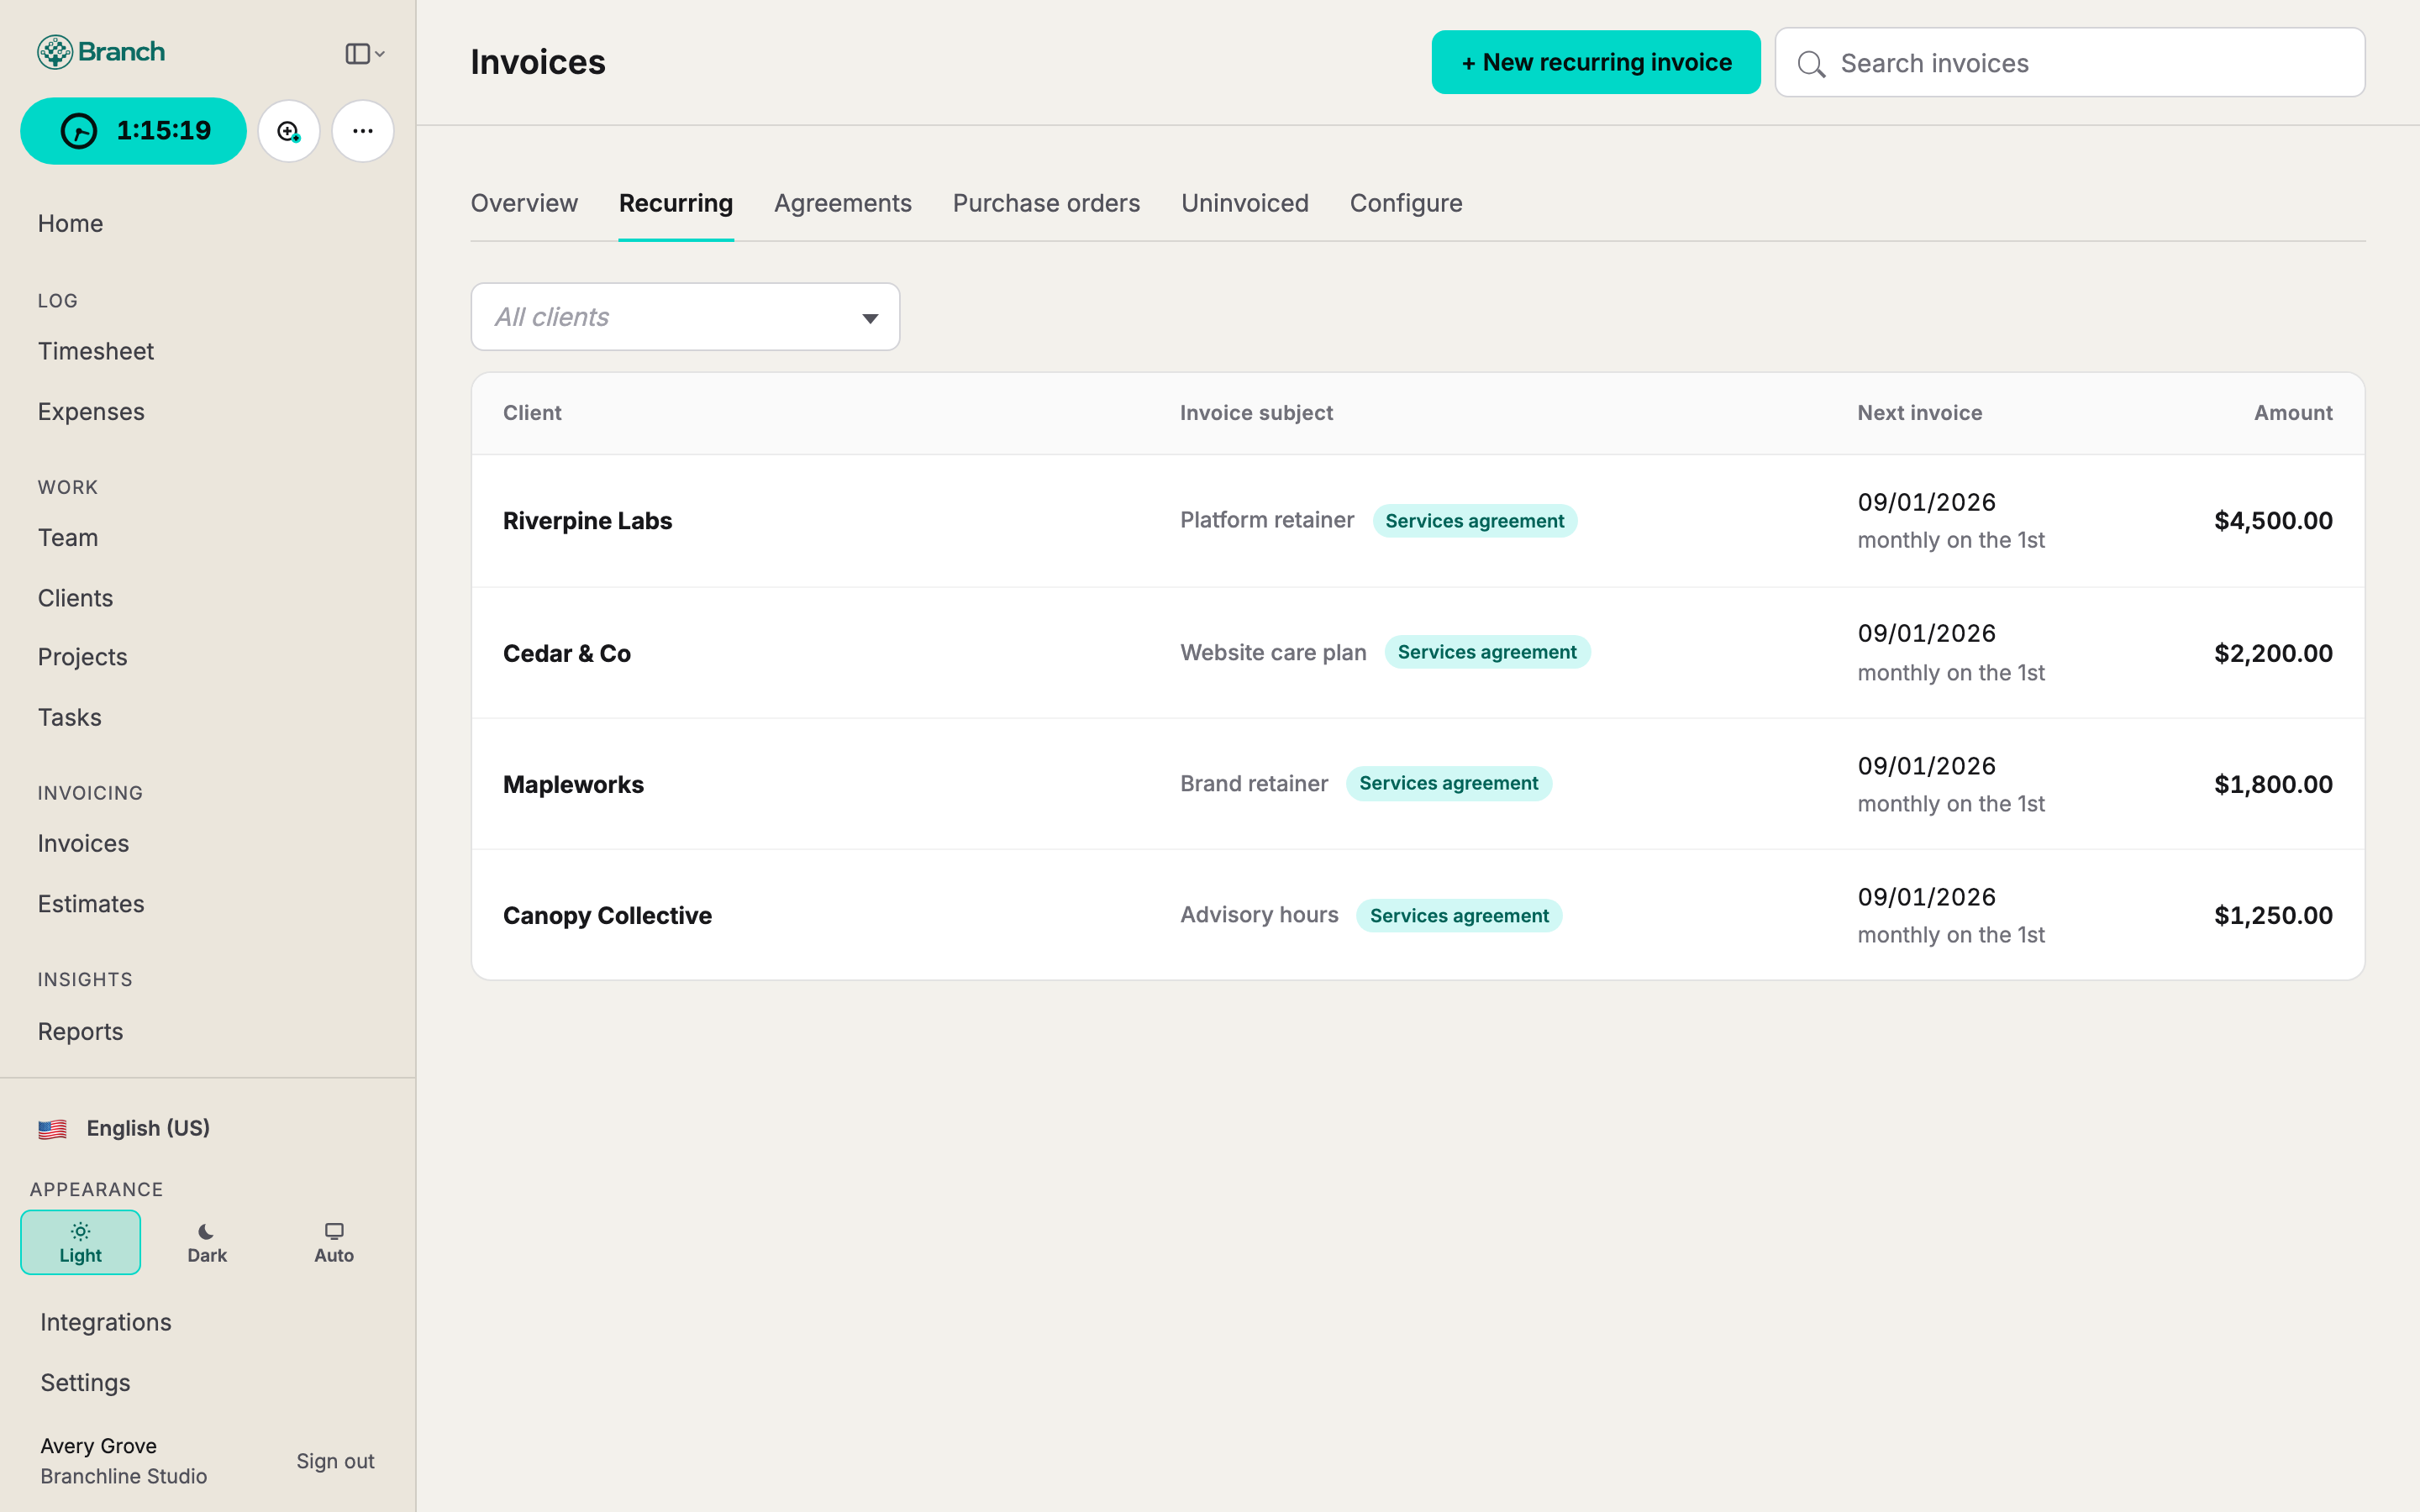Open Integrations in the sidebar
Image resolution: width=2420 pixels, height=1512 pixels.
click(x=105, y=1322)
